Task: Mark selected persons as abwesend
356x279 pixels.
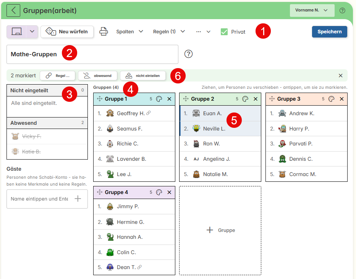Action: (98, 75)
